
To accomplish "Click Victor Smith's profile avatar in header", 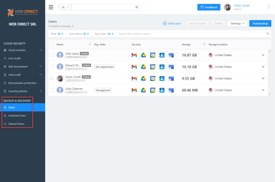I will point(227,7).
